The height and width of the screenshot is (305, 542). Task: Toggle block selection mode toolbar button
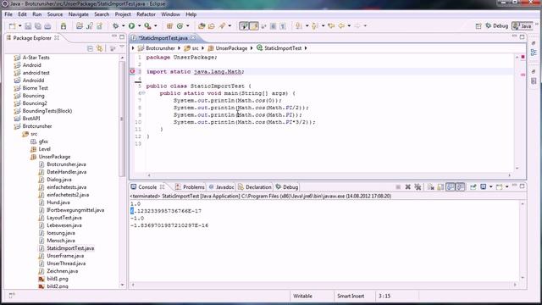click(x=273, y=26)
